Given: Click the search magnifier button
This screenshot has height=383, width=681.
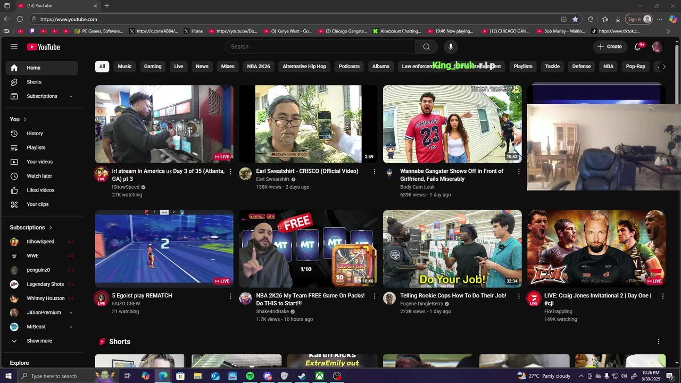Looking at the screenshot, I should click(x=426, y=47).
